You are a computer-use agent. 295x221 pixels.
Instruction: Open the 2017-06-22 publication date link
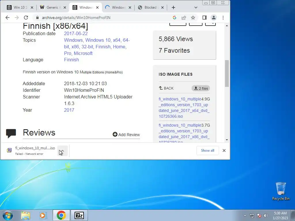(x=76, y=33)
